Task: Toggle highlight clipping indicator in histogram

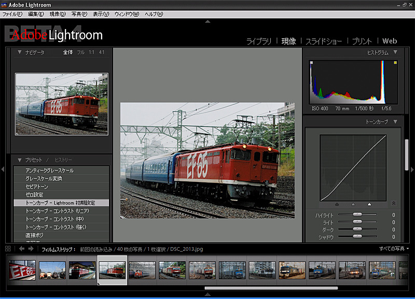Action: [395, 63]
